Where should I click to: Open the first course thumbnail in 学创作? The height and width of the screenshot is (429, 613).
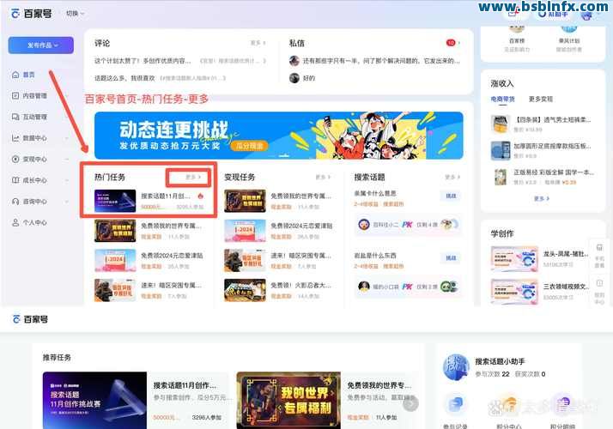(514, 258)
